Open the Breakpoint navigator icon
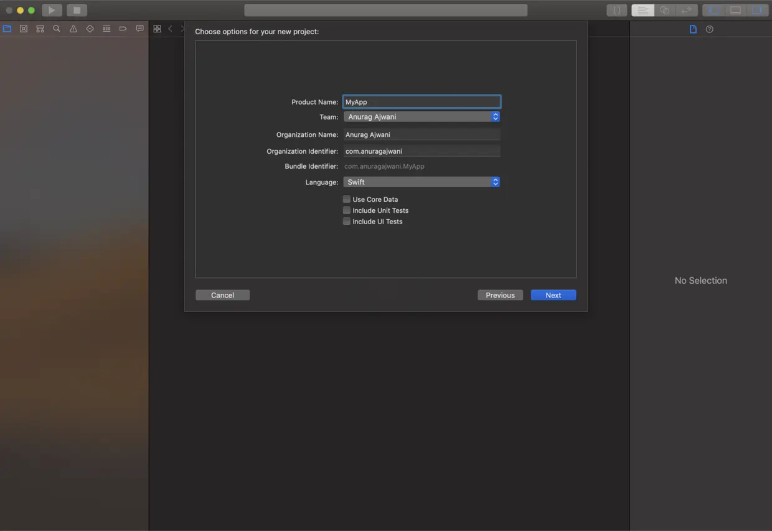 [123, 29]
